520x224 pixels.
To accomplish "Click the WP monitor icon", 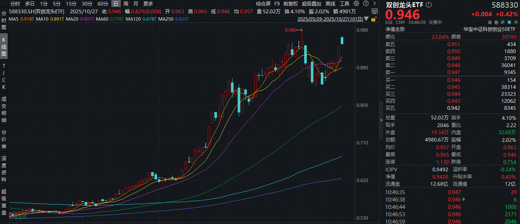I will tap(374, 11).
